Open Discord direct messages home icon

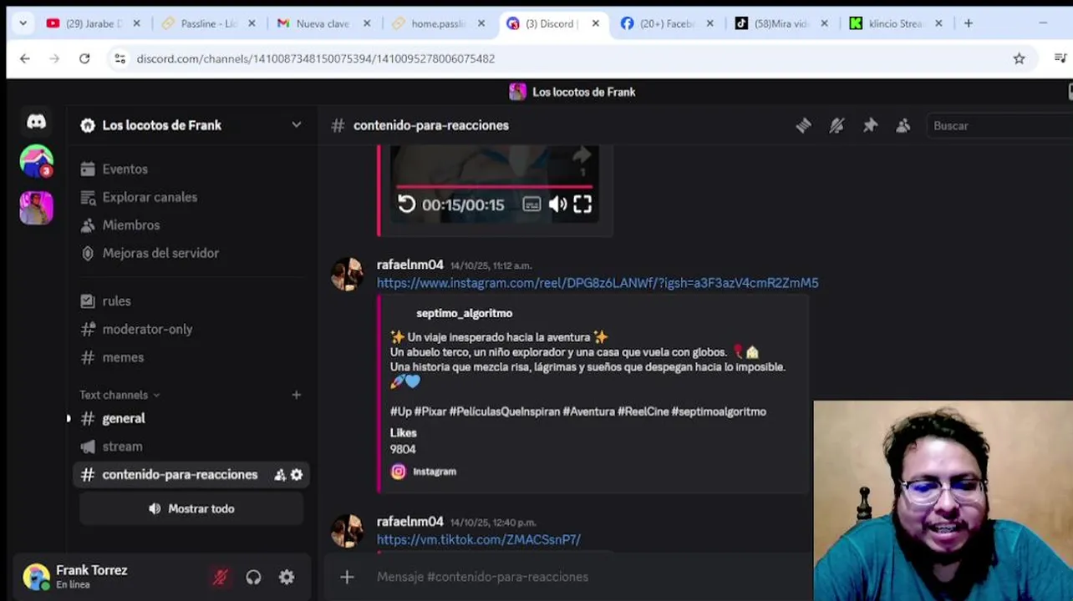36,122
